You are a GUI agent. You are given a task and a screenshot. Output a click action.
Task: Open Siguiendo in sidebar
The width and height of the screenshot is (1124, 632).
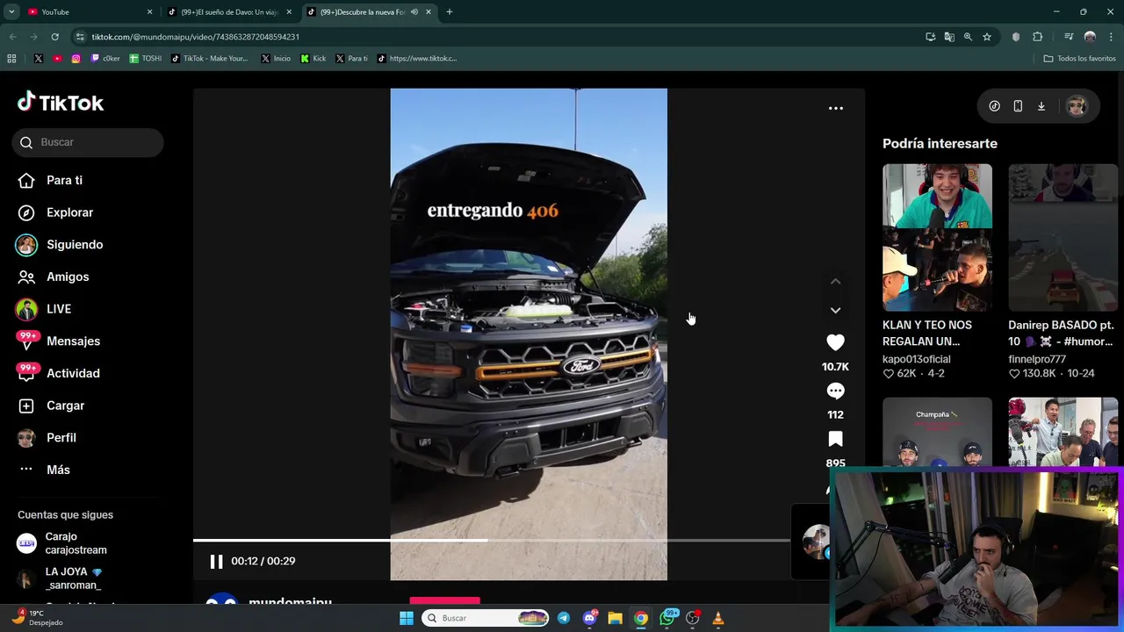coord(59,244)
